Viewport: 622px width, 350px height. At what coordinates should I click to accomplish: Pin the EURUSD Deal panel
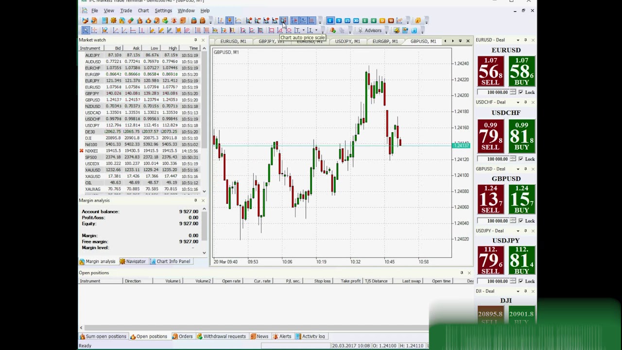click(x=525, y=40)
